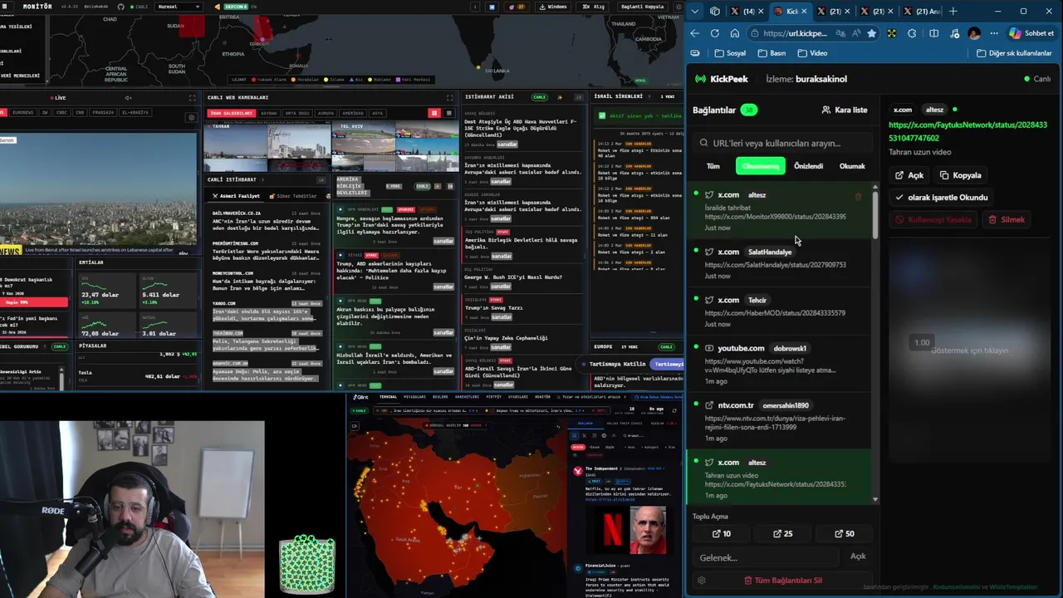The width and height of the screenshot is (1063, 598).
Task: Click the Tartışmaya Katılın button
Action: (x=617, y=364)
